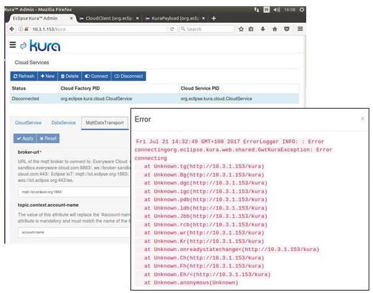Screen dimensions: 373x293
Task: Open site information icon in address bar
Action: 20,29
